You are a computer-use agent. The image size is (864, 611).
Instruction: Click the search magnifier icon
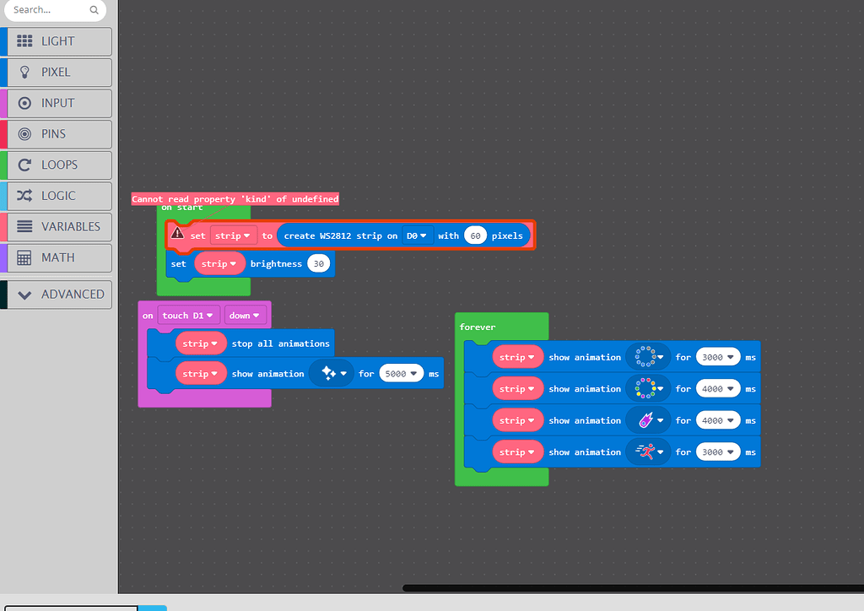(x=94, y=10)
